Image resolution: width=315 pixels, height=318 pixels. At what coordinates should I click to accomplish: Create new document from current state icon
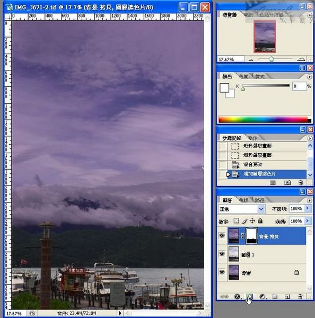pyautogui.click(x=273, y=183)
